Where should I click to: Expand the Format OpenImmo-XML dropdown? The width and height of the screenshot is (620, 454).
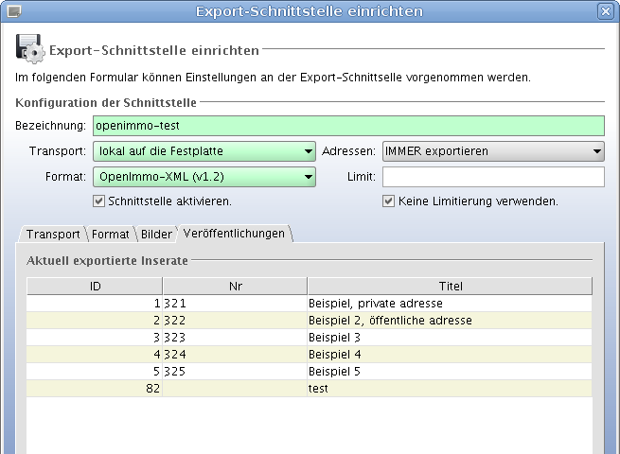click(204, 177)
